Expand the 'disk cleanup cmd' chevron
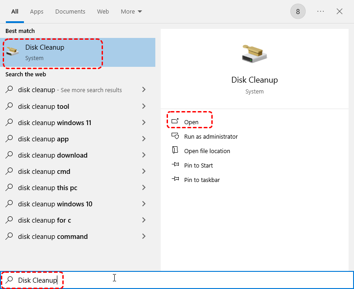 click(144, 172)
